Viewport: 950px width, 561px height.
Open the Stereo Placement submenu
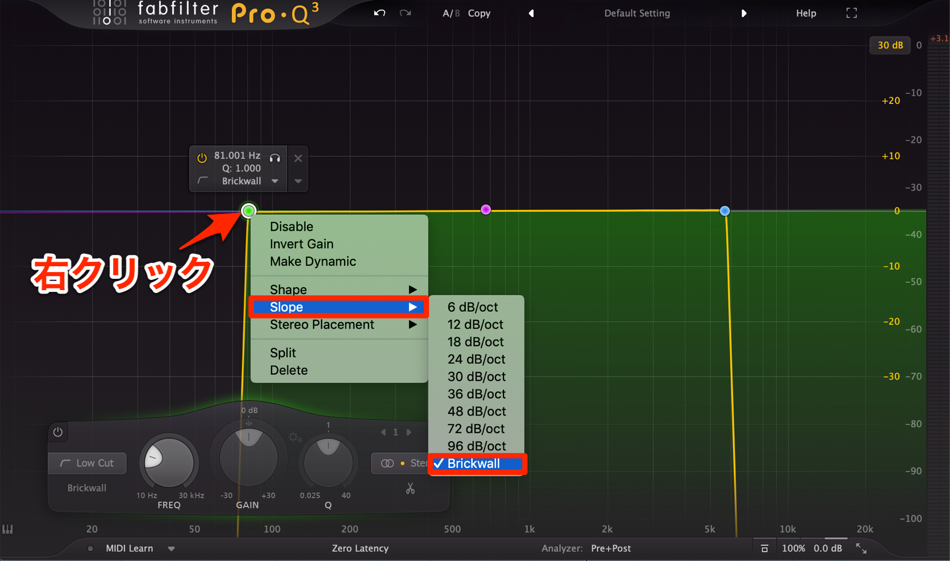(339, 325)
